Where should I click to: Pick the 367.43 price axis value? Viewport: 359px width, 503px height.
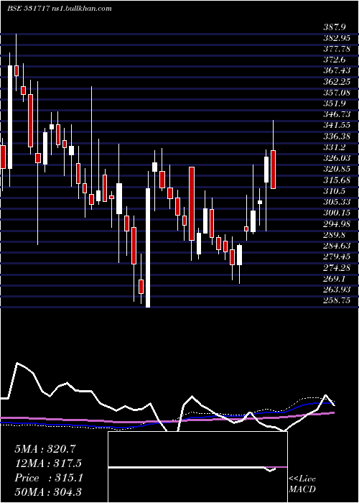coord(337,71)
